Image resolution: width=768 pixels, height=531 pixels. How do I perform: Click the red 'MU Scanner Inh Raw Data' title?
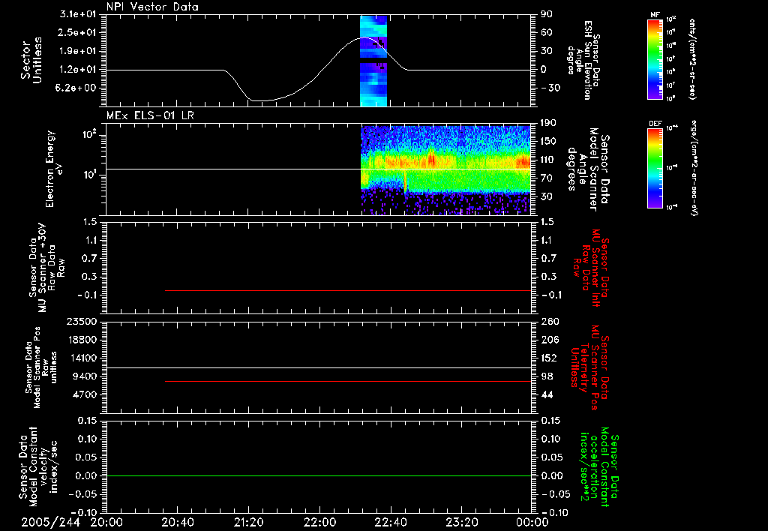click(591, 268)
